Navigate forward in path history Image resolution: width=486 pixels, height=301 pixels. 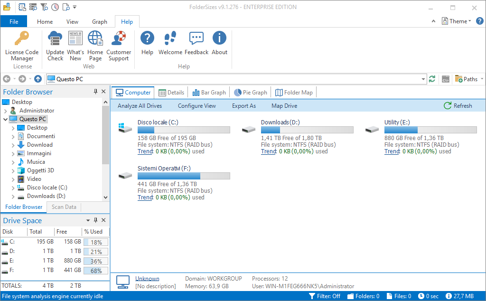coord(22,79)
